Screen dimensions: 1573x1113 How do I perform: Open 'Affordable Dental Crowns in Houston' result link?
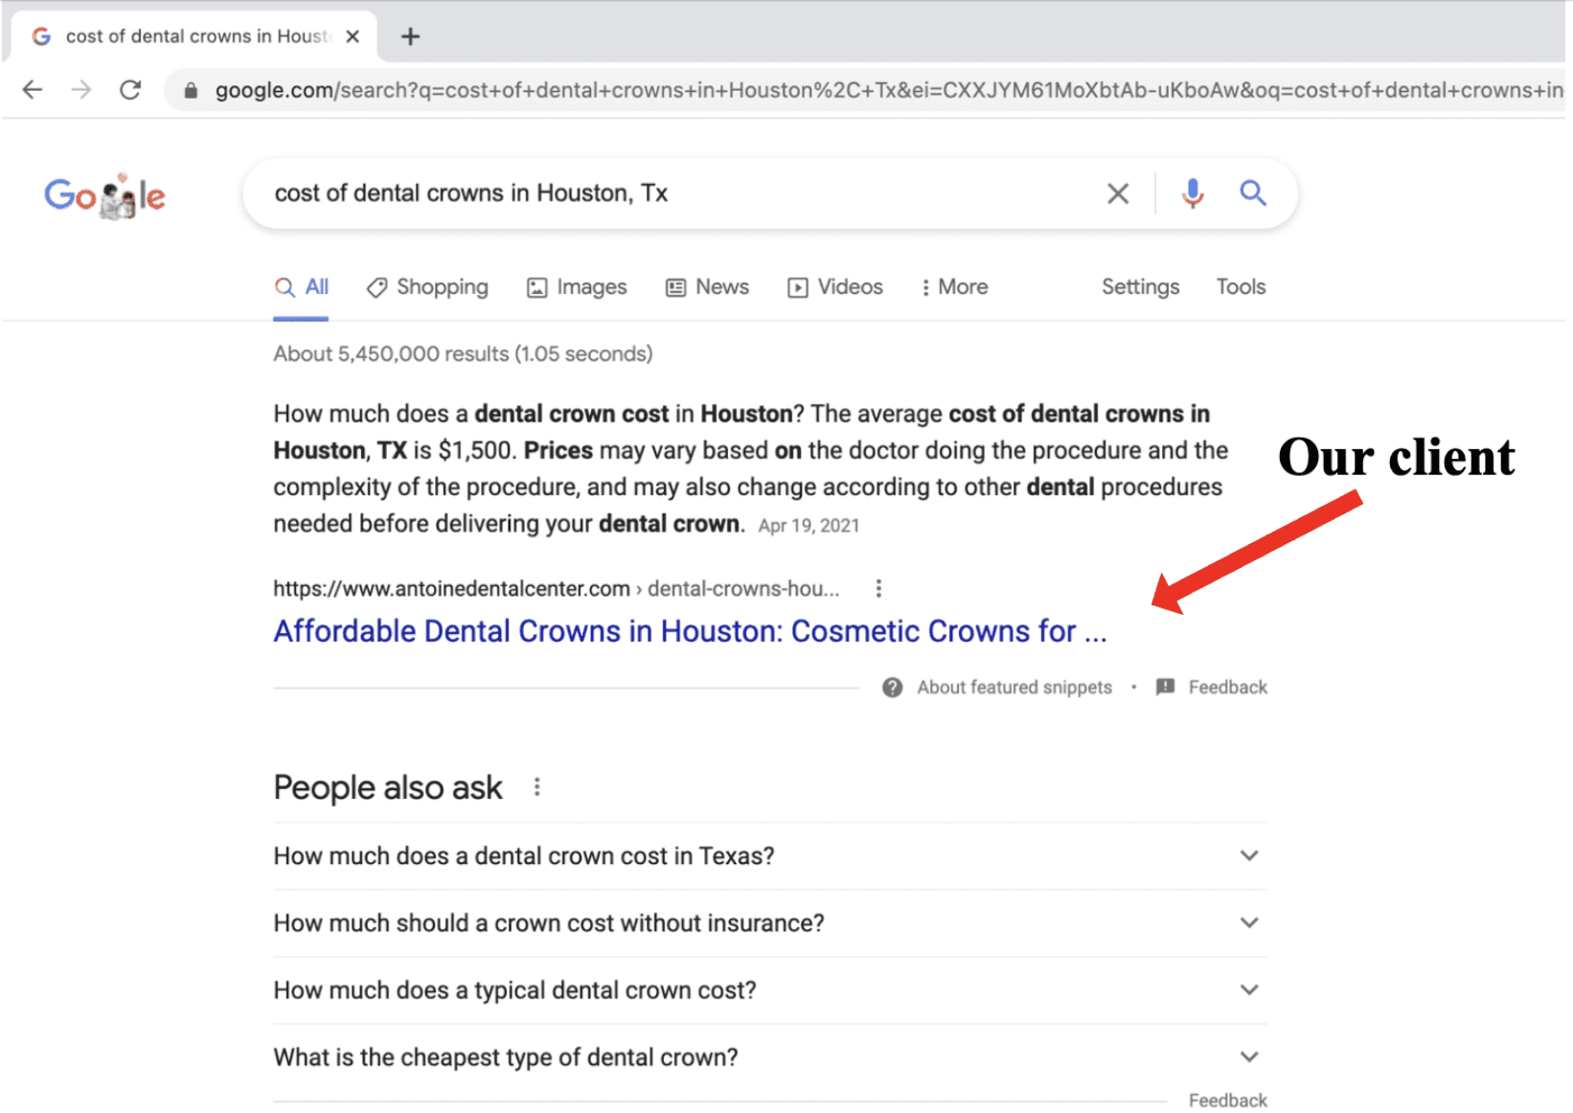pos(690,631)
